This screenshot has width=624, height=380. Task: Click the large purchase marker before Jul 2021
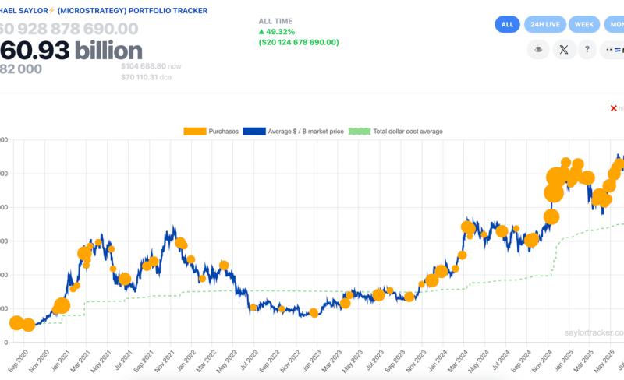(125, 279)
